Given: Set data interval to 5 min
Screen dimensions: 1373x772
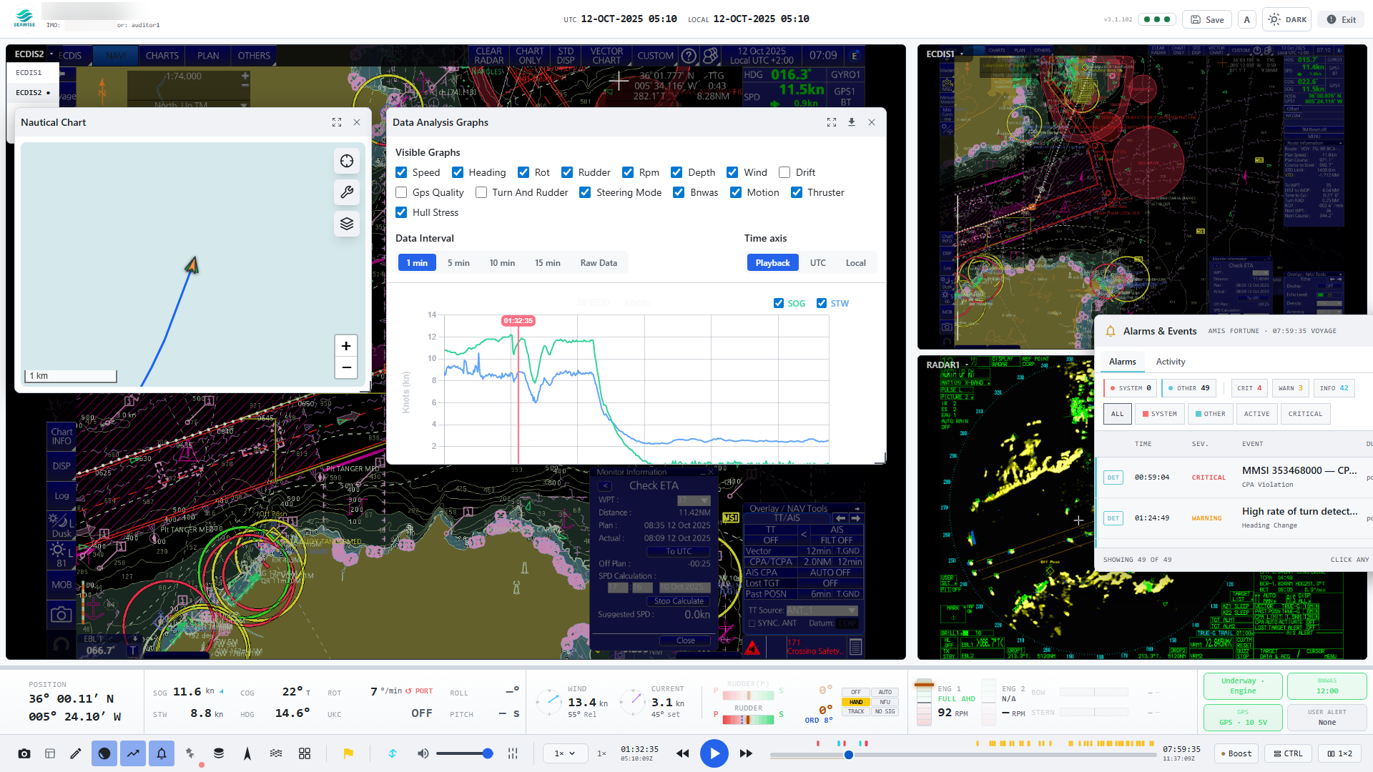Looking at the screenshot, I should [x=458, y=263].
